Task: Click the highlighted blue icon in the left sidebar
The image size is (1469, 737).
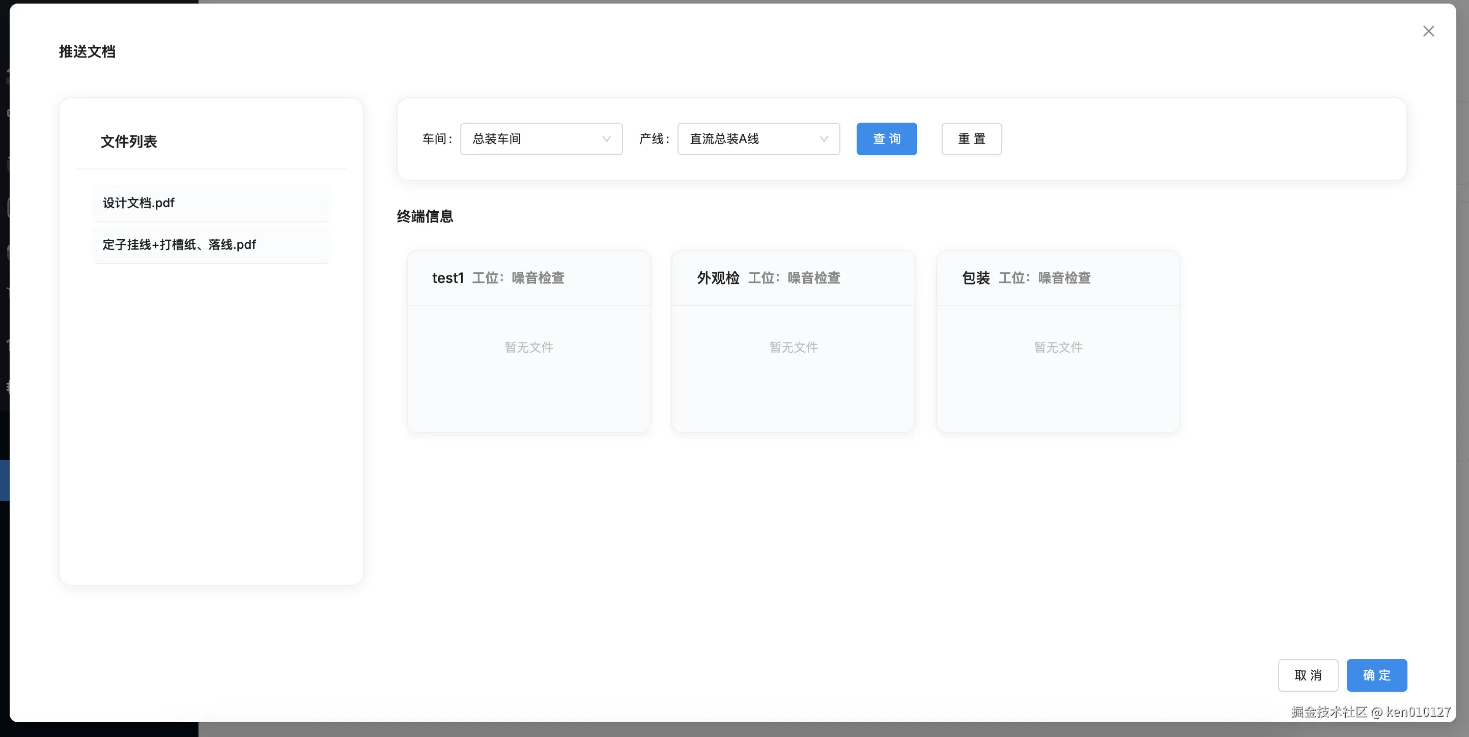Action: (5, 480)
